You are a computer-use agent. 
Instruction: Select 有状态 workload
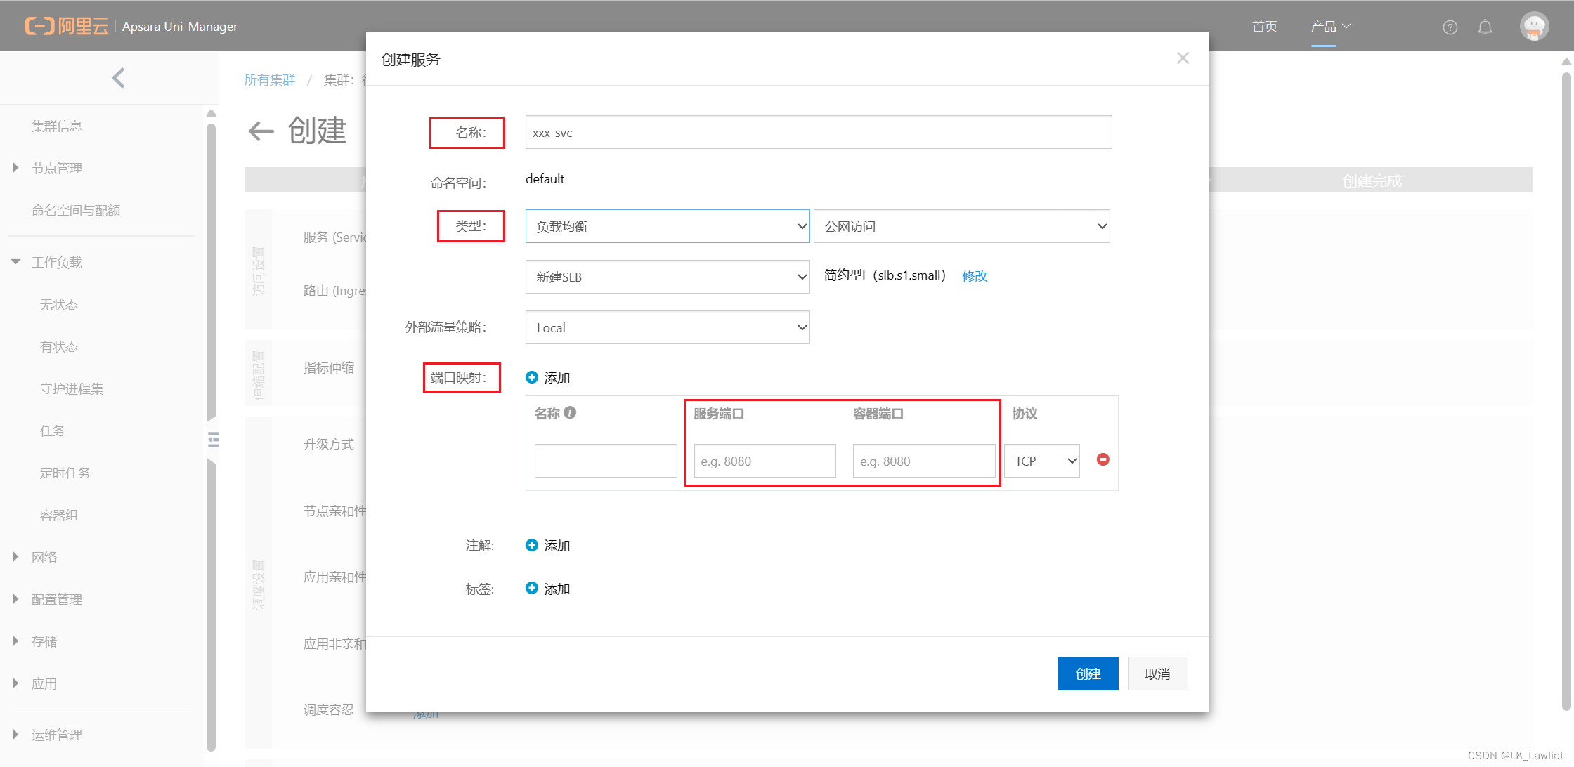(x=59, y=347)
